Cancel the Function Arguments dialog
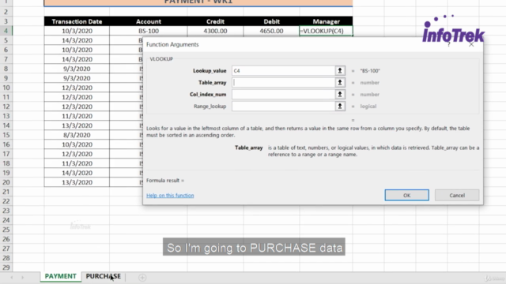This screenshot has height=284, width=506. click(x=457, y=195)
